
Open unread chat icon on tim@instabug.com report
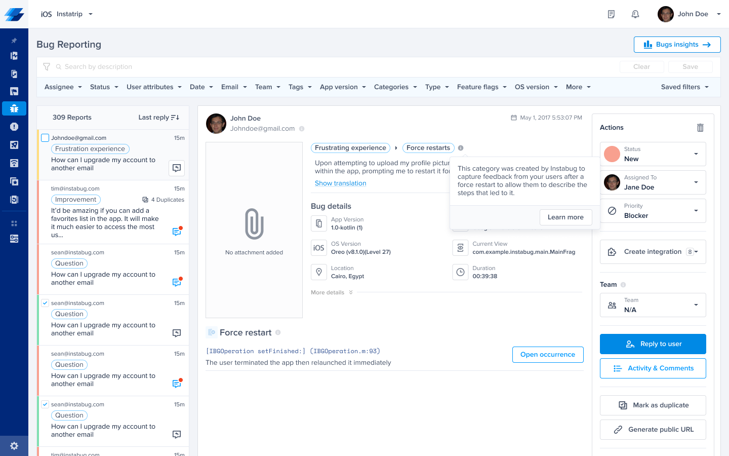(x=177, y=232)
